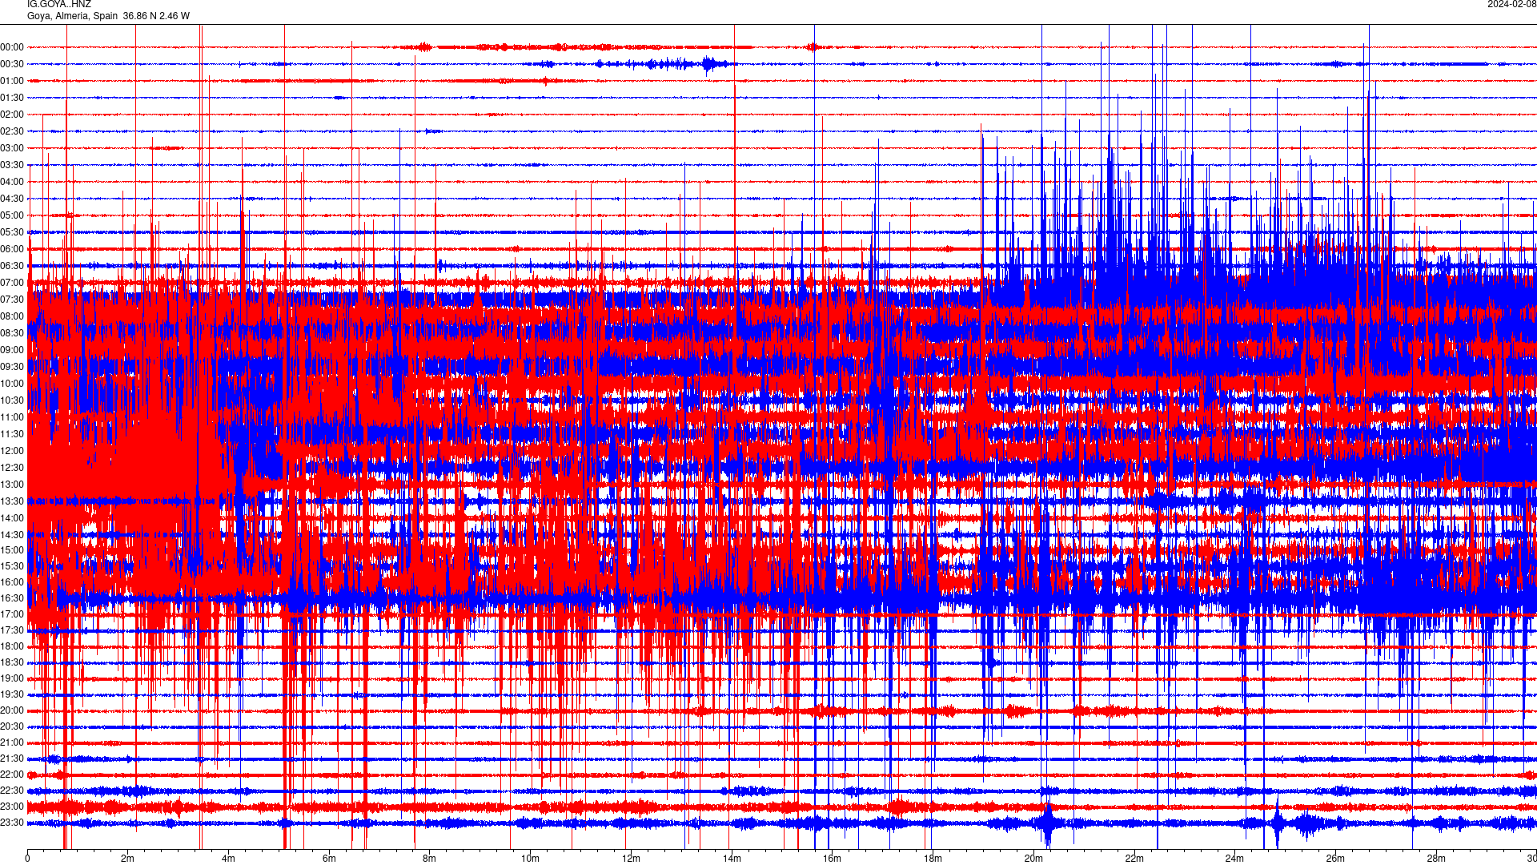Viewport: 1537px width, 865px height.
Task: Select the 04:00 time row label
Action: [12, 182]
